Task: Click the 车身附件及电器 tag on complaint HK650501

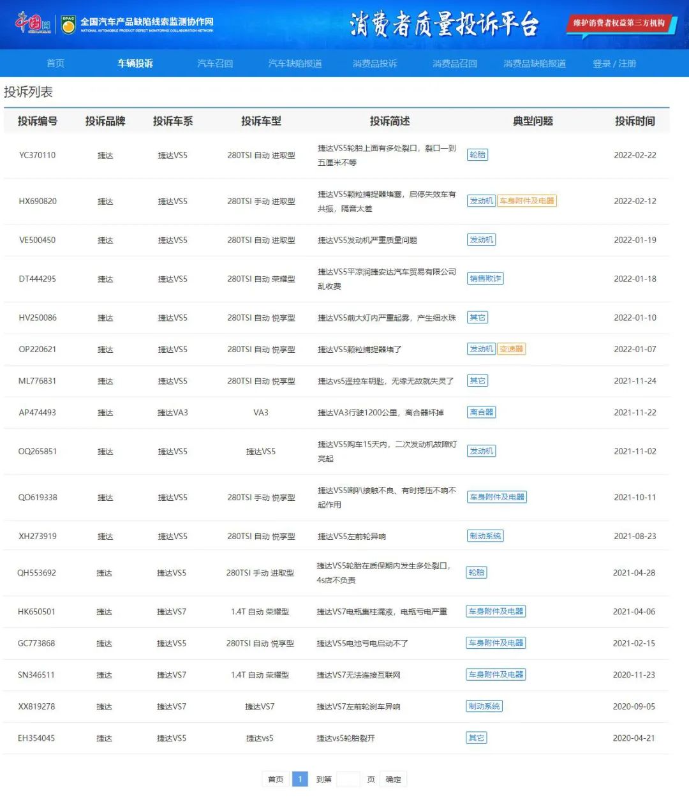Action: coord(496,611)
